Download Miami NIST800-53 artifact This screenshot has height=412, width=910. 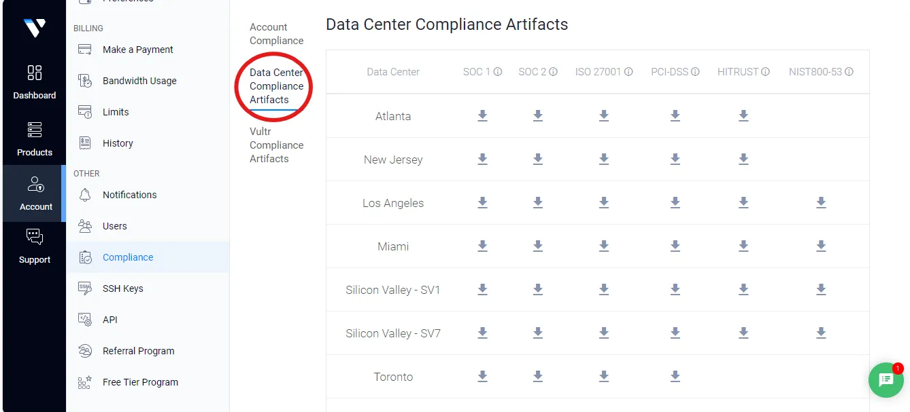tap(821, 246)
